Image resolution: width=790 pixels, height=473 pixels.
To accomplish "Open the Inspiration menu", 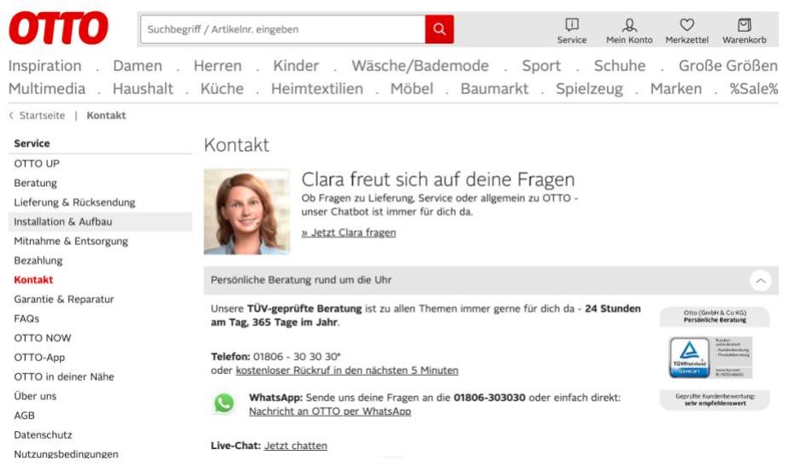I will click(x=44, y=66).
